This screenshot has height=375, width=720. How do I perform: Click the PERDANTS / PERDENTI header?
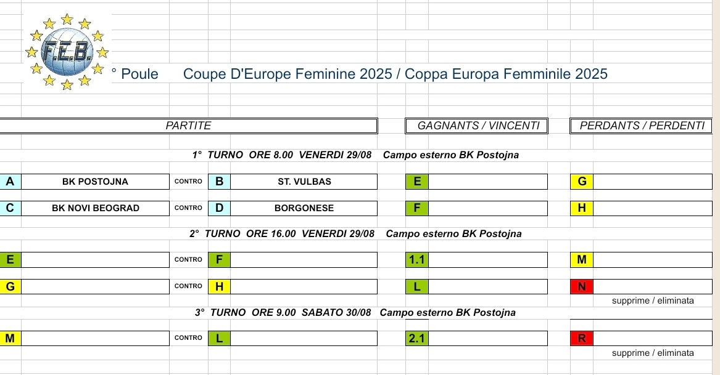point(642,126)
